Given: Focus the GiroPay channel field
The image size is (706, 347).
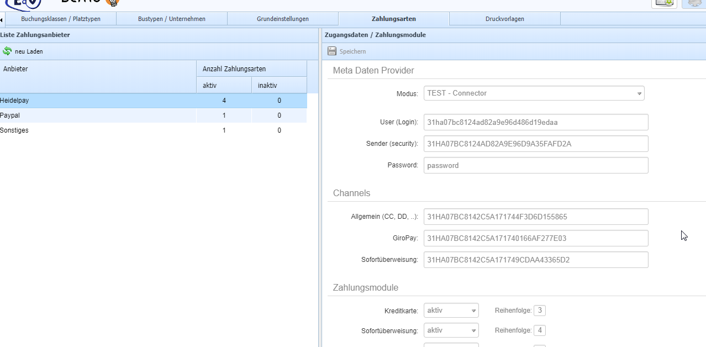Looking at the screenshot, I should click(535, 238).
